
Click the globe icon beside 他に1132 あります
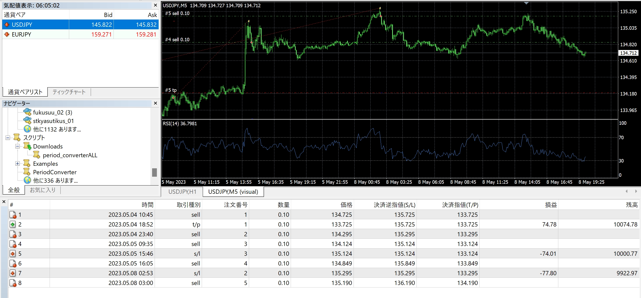click(27, 129)
